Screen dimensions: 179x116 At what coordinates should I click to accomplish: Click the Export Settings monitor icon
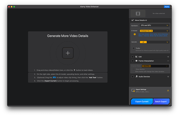133,90
